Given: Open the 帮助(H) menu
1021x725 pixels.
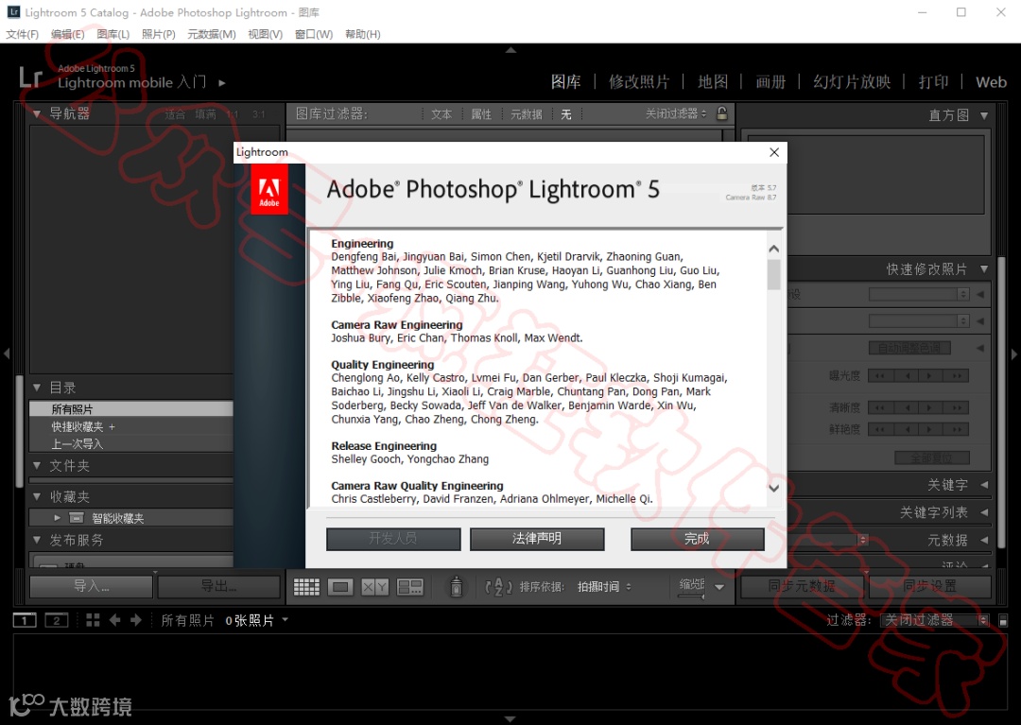Looking at the screenshot, I should tap(363, 34).
